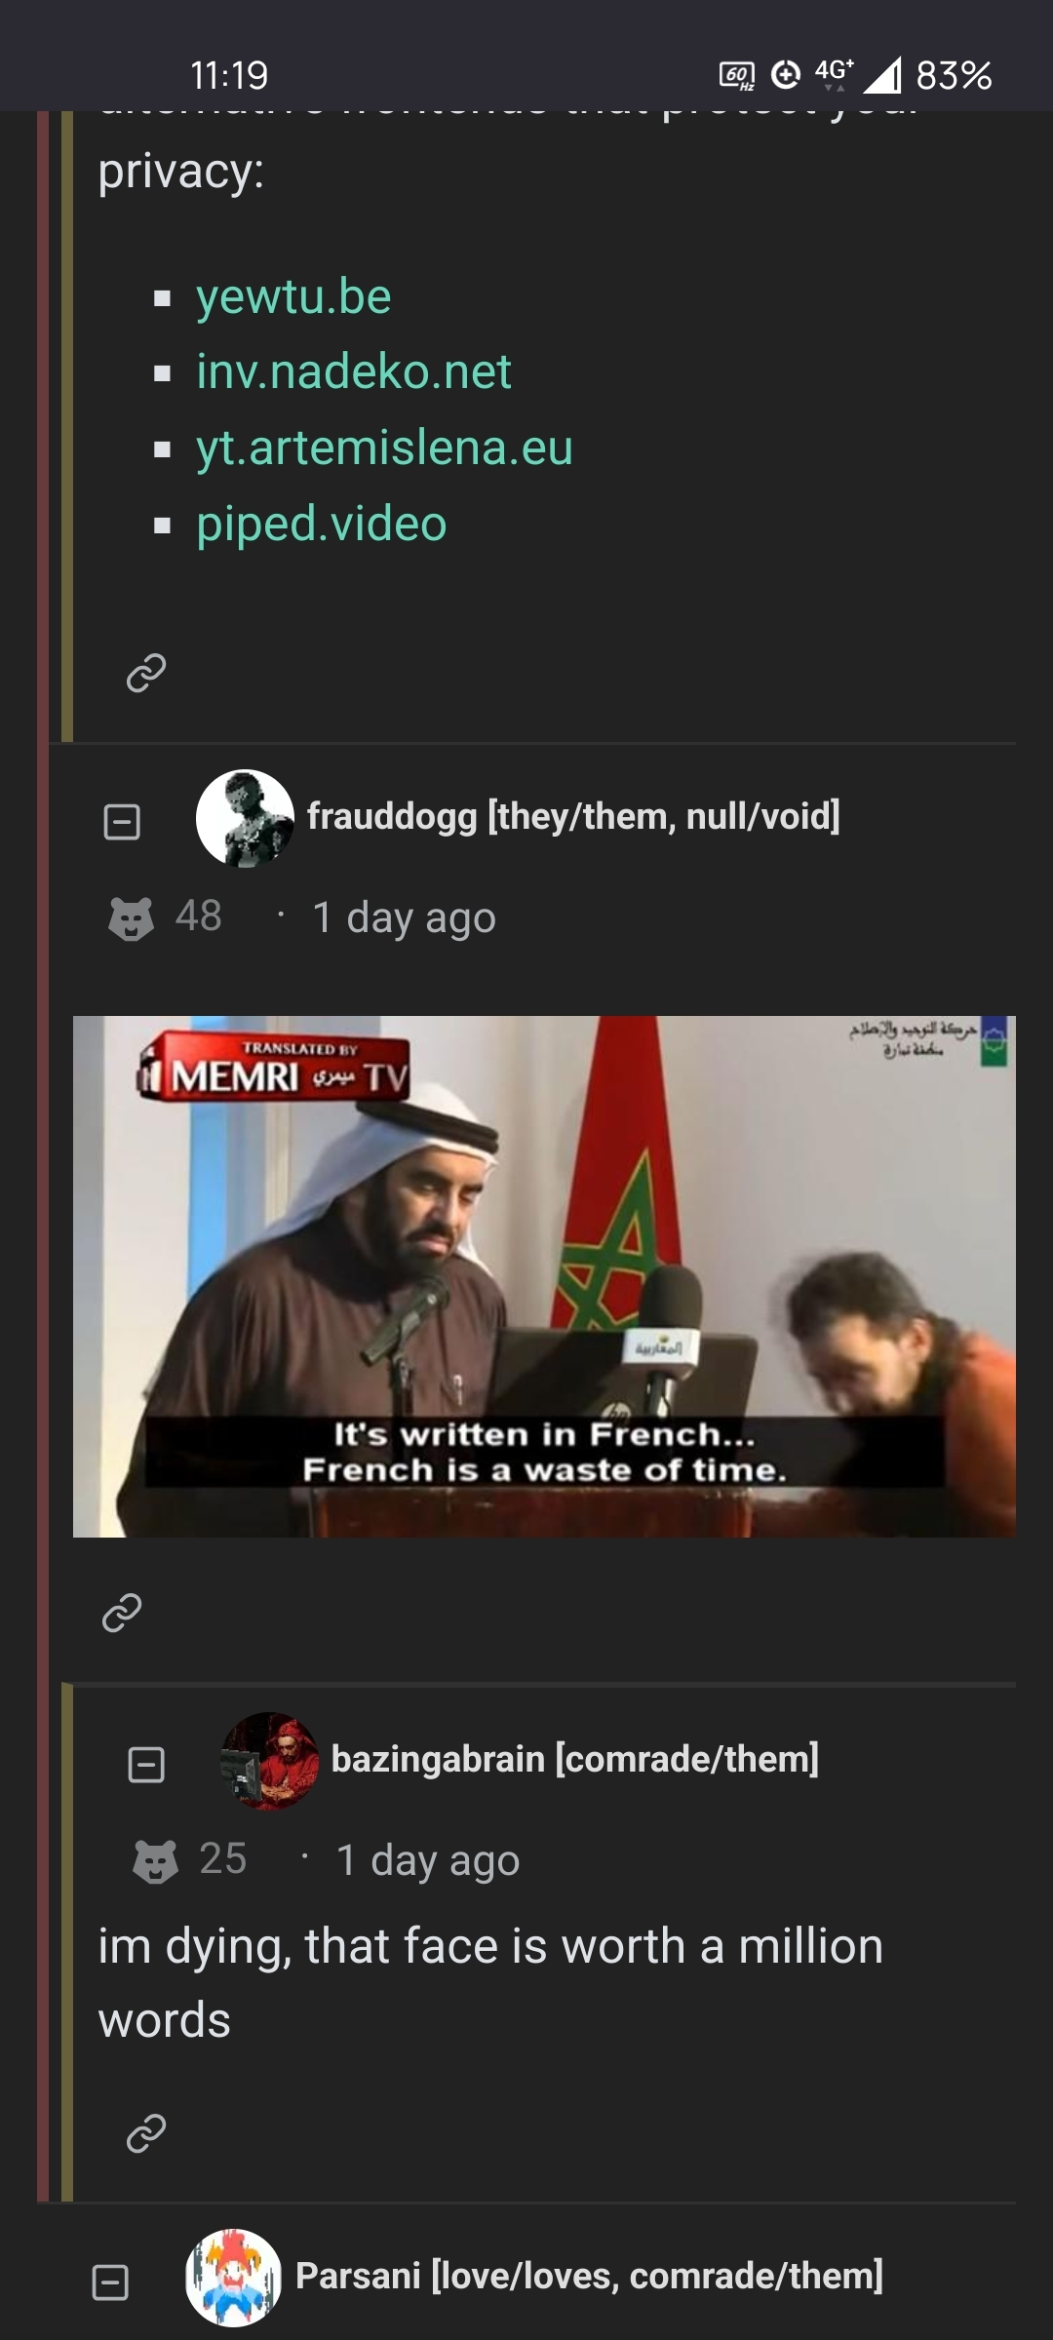Upvote bear icon with 48 score
Image resolution: width=1053 pixels, height=2340 pixels.
click(131, 917)
